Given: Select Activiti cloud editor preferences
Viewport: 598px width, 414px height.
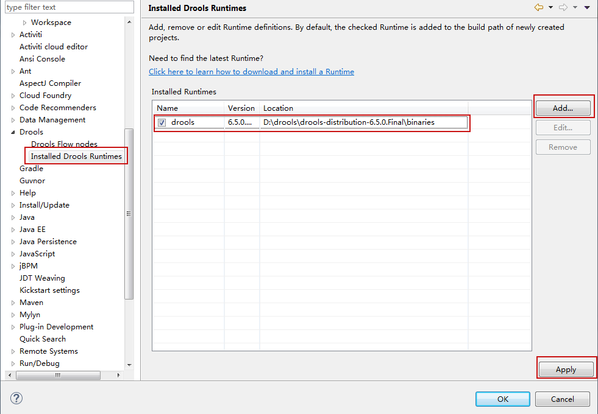Looking at the screenshot, I should [54, 46].
